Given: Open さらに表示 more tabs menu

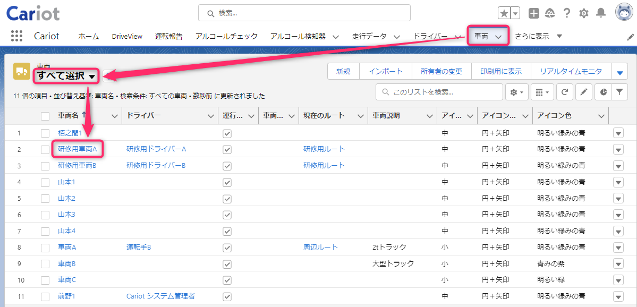Looking at the screenshot, I should [x=539, y=36].
